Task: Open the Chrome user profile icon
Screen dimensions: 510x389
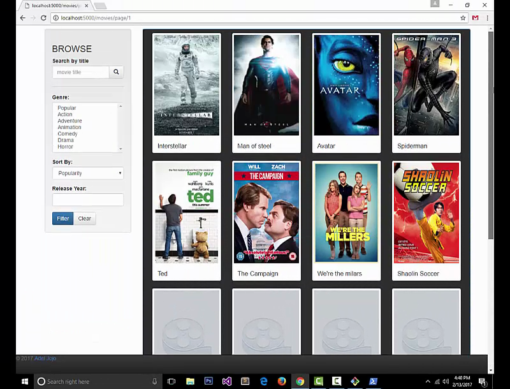Action: [x=435, y=4]
